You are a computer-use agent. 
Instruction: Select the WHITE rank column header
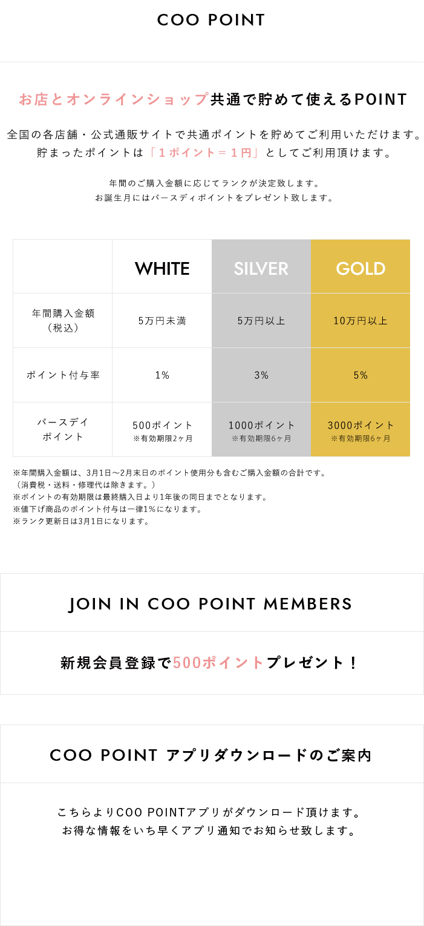[162, 268]
